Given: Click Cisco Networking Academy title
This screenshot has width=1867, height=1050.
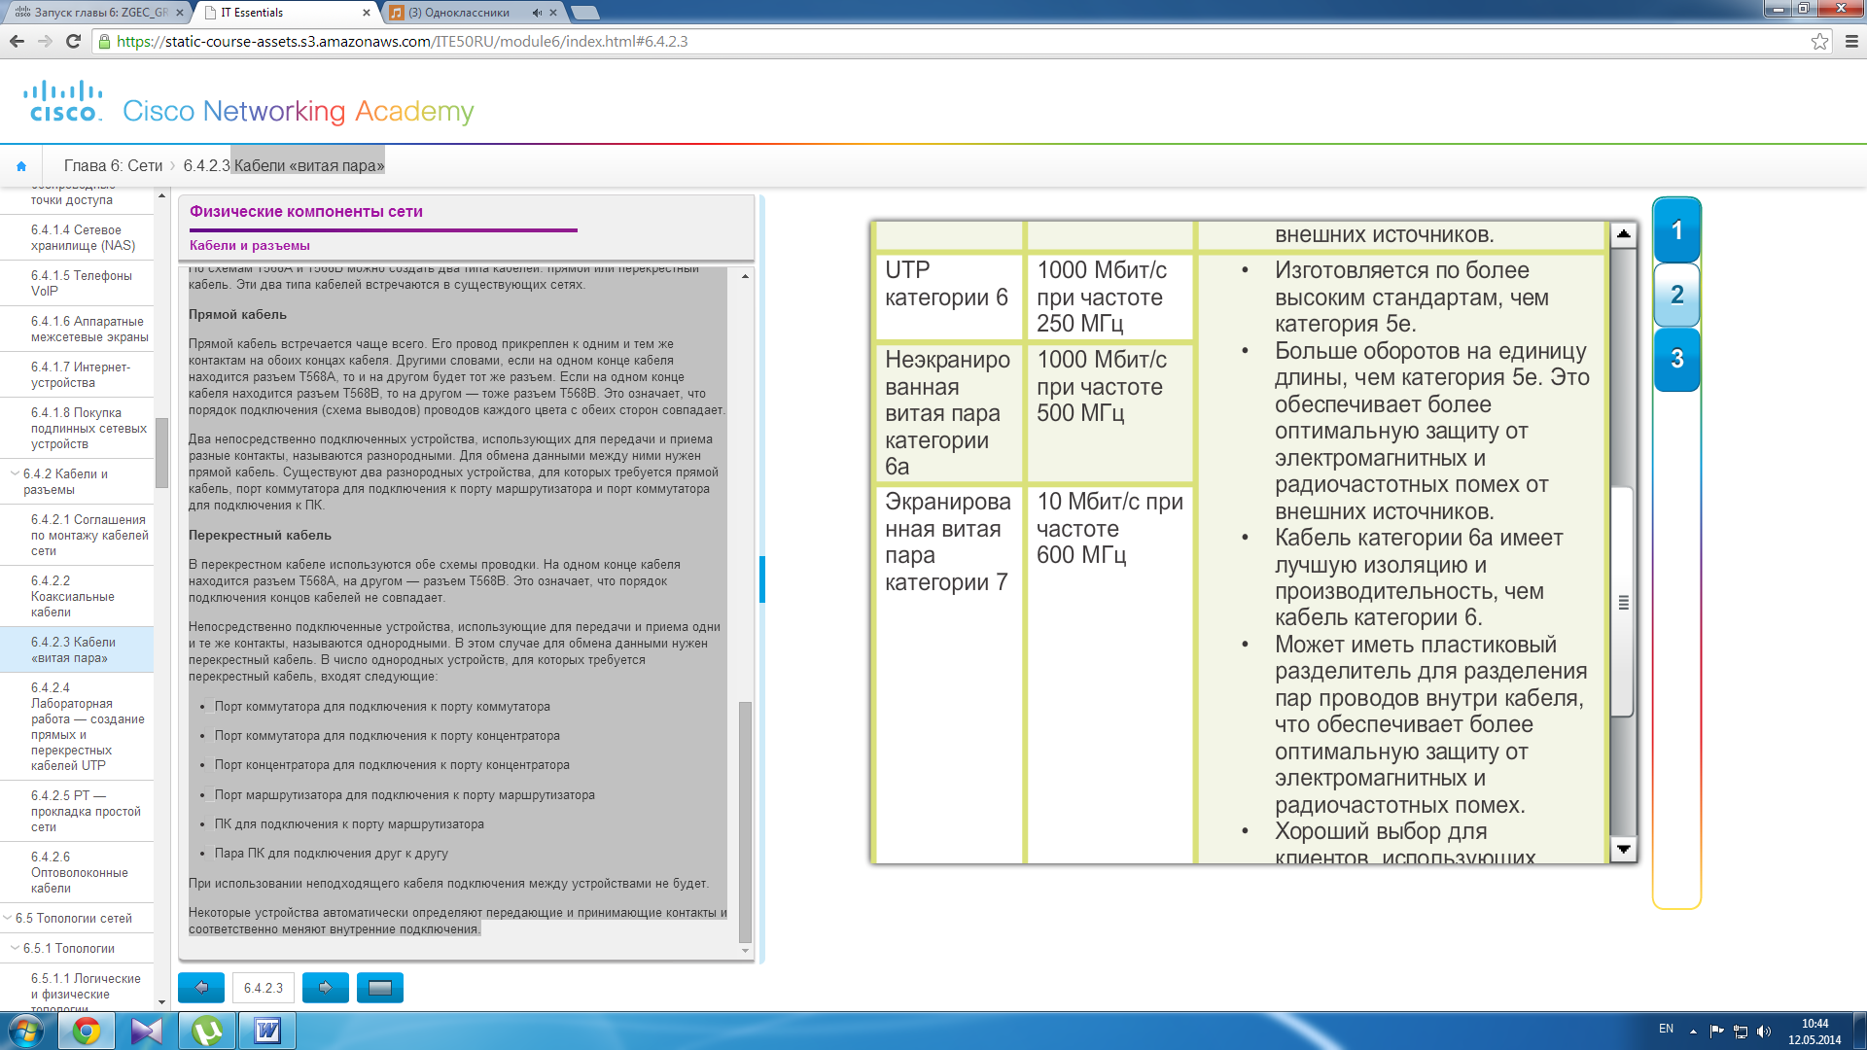Looking at the screenshot, I should 299,112.
